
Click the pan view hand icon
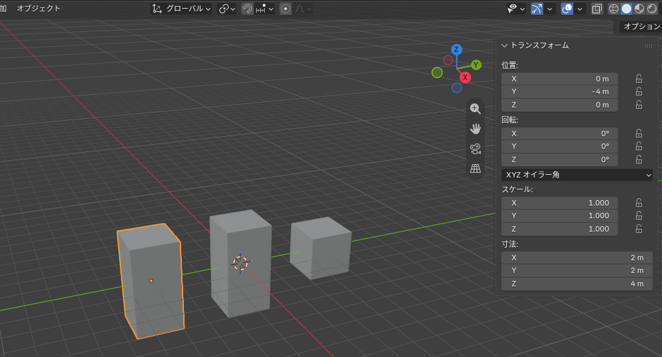point(475,129)
